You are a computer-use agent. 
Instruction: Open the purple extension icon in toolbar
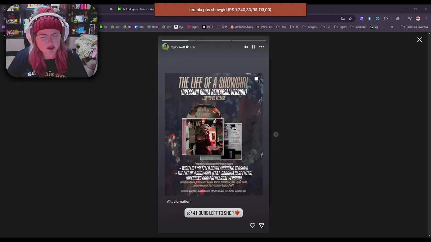(x=361, y=18)
